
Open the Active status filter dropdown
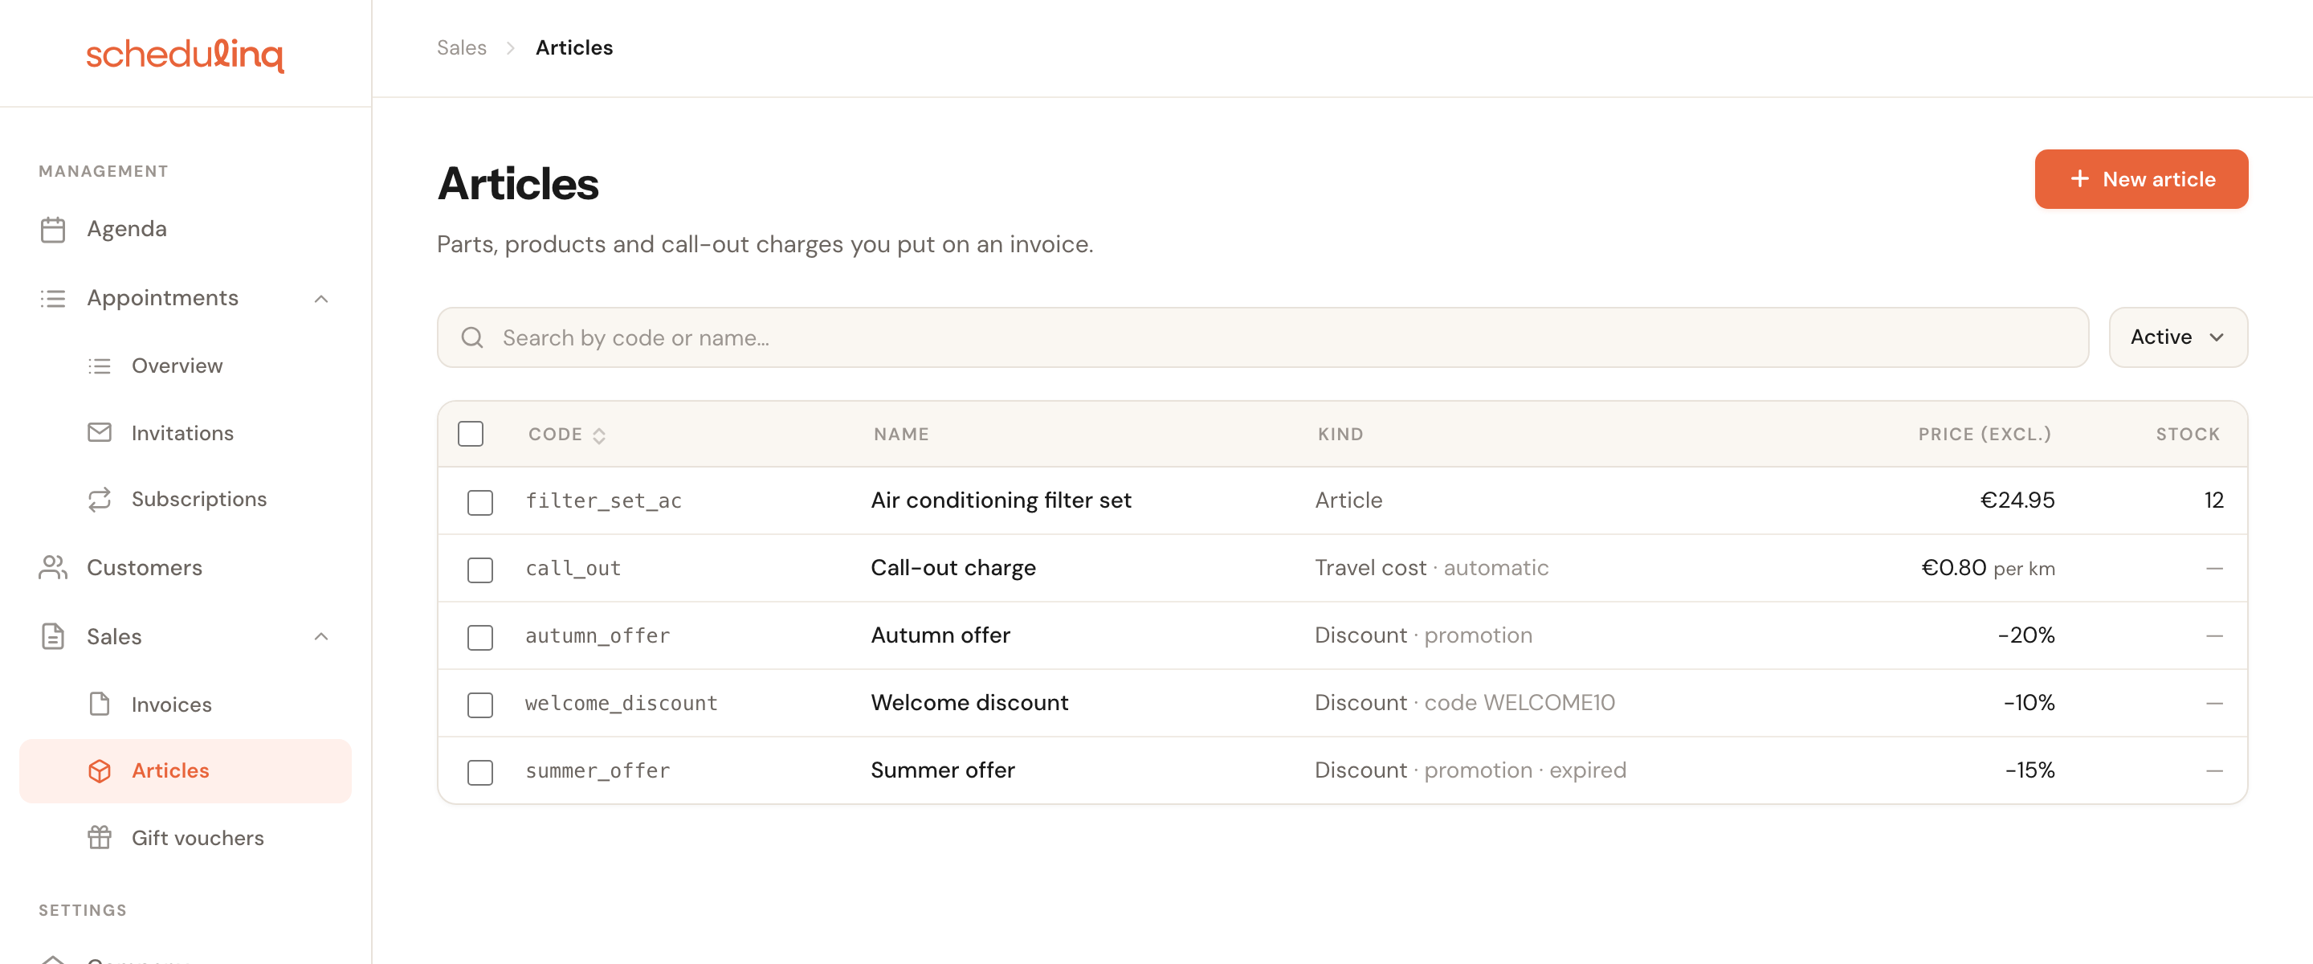click(x=2177, y=337)
